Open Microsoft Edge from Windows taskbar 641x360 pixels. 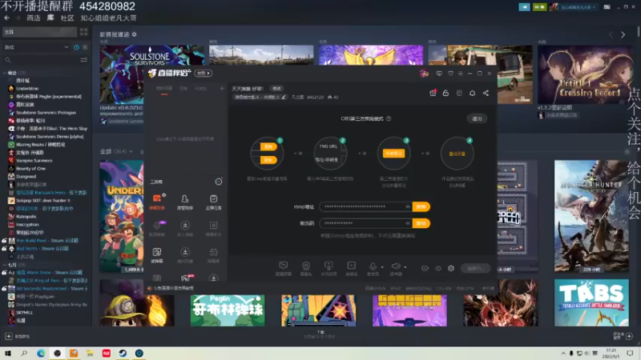[x=41, y=353]
